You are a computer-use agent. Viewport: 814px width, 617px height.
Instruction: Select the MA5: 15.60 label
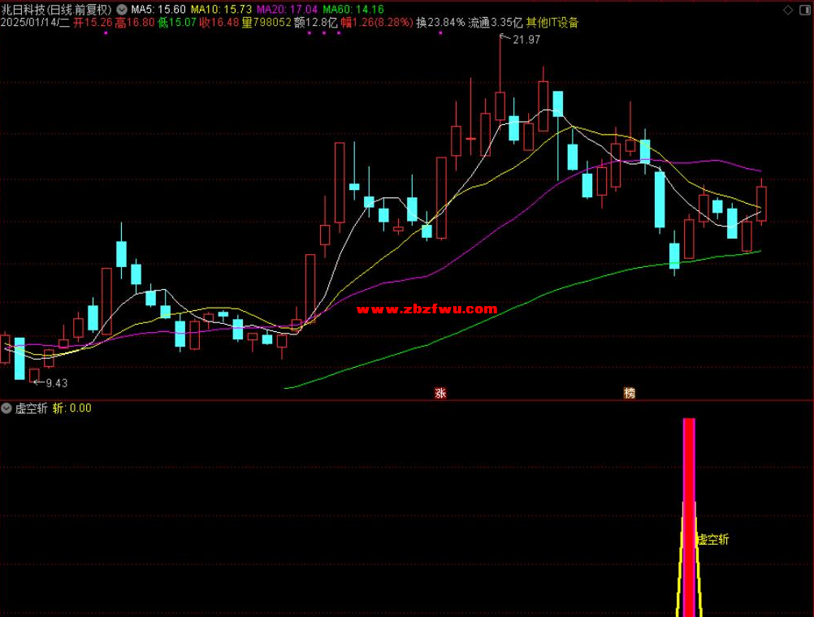(158, 10)
